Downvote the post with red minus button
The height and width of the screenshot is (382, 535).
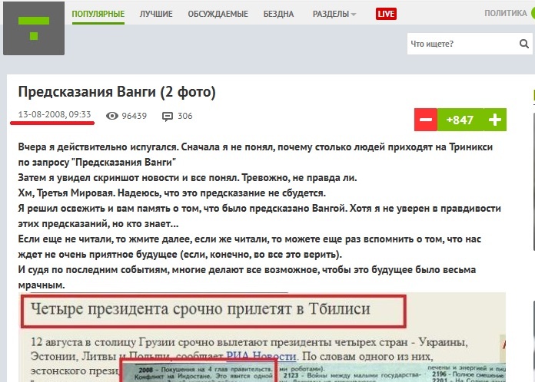(426, 120)
